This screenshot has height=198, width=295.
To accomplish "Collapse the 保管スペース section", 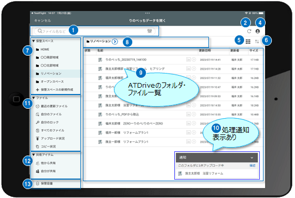I will pyautogui.click(x=34, y=41).
